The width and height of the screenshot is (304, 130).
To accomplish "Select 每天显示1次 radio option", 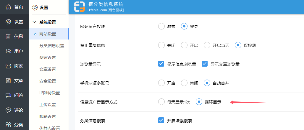I will coord(161,102).
